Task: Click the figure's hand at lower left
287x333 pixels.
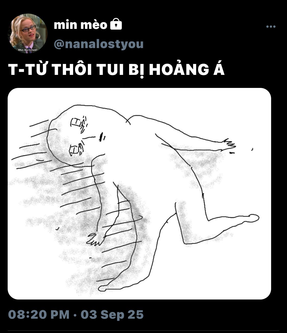Action: coord(95,239)
